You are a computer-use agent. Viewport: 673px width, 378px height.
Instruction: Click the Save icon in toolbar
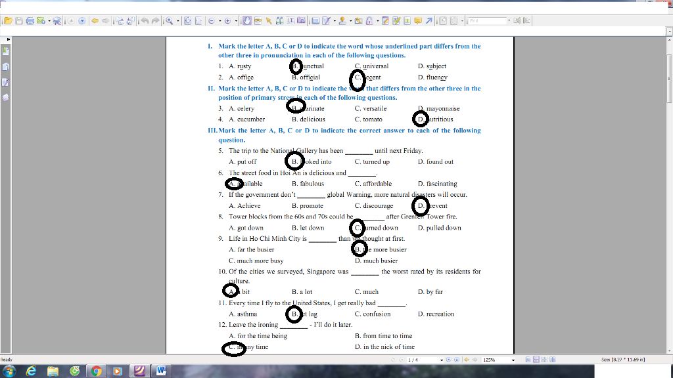[x=19, y=20]
